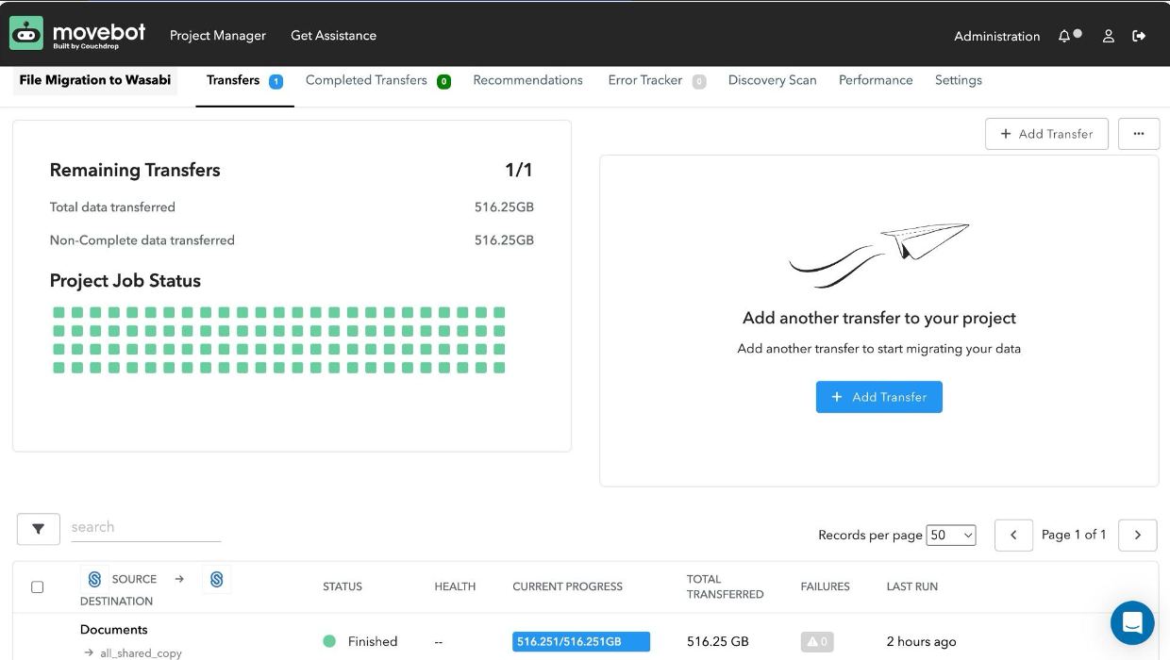Open the user profile icon
Image resolution: width=1170 pixels, height=660 pixels.
[x=1109, y=36]
